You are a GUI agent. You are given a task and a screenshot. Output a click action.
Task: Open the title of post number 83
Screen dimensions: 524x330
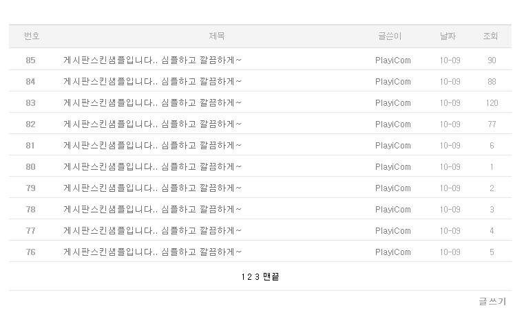pos(152,103)
